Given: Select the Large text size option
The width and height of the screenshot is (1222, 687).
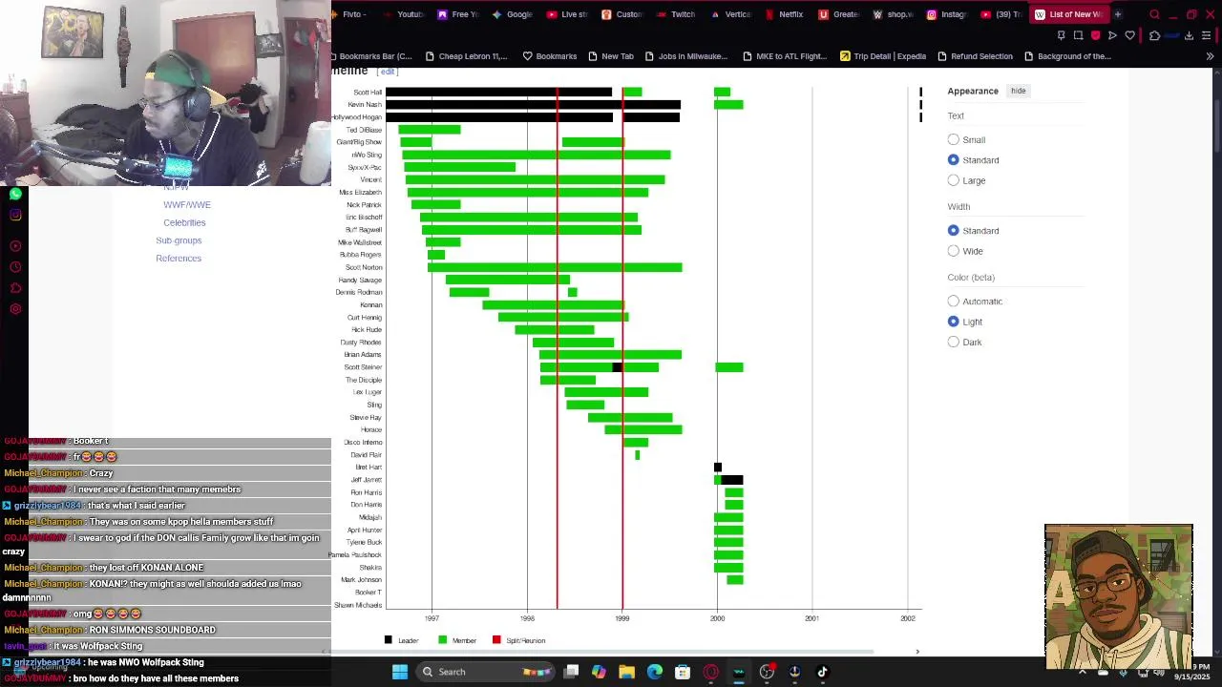Looking at the screenshot, I should [953, 180].
